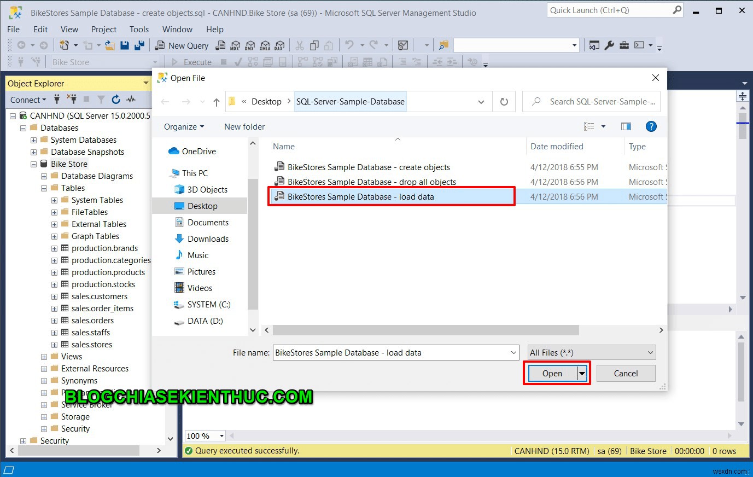Click Cancel in the Open File dialog
The width and height of the screenshot is (753, 477).
tap(626, 373)
